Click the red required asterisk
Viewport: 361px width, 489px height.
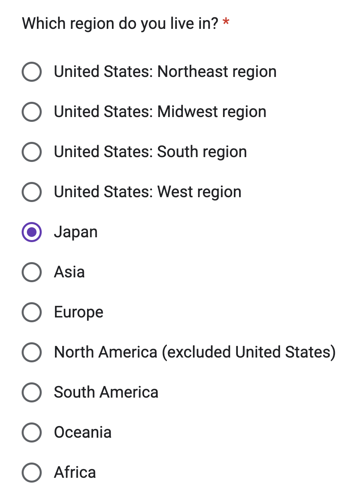click(226, 22)
